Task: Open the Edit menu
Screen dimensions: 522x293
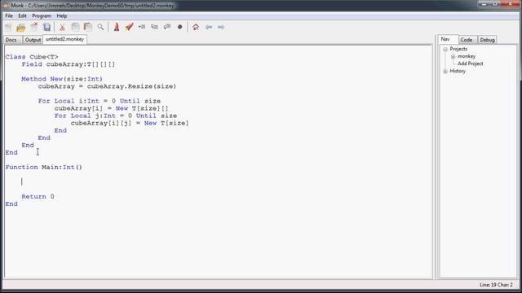Action: click(x=22, y=16)
